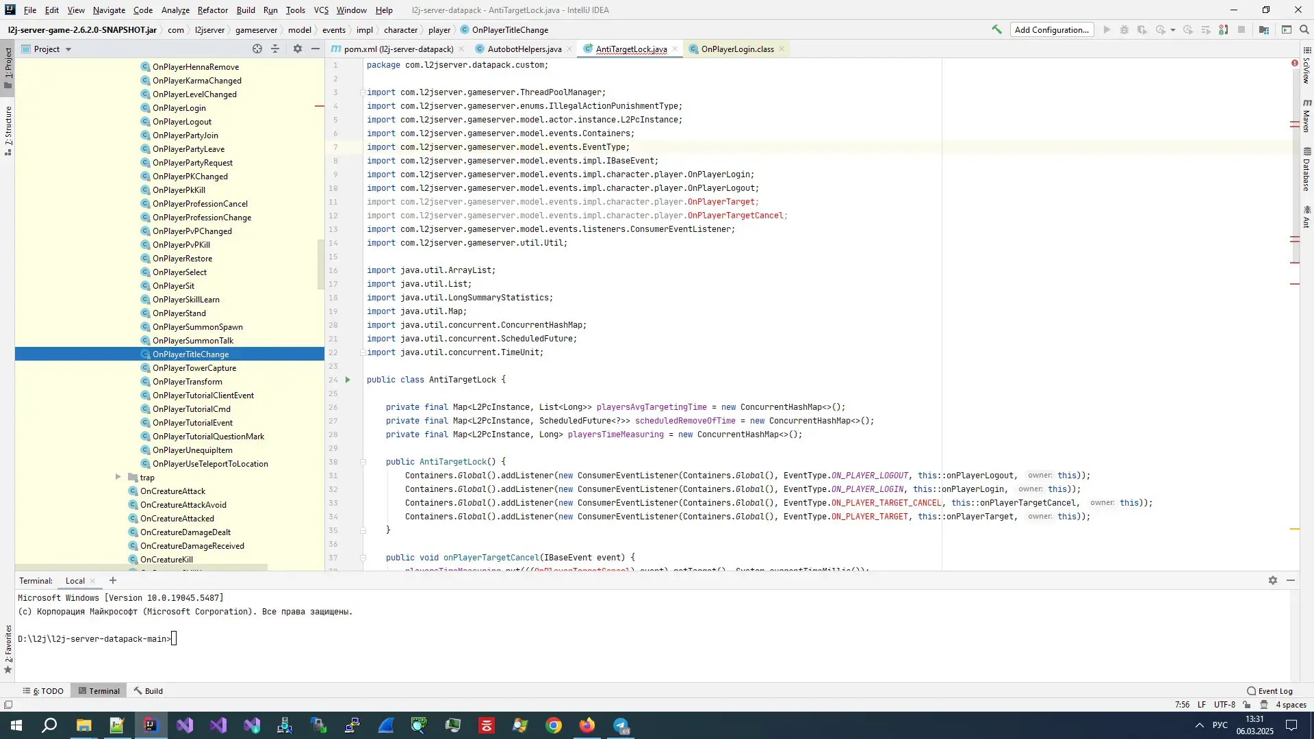Expand the events package in tree
The height and width of the screenshot is (739, 1314).
coord(334,30)
